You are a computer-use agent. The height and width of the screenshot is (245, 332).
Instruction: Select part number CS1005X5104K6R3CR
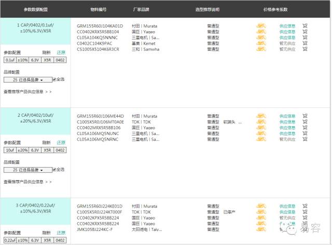click(98, 49)
